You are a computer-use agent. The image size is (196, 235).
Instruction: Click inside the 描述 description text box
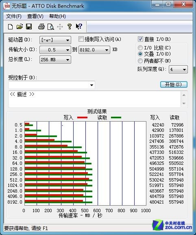point(95,99)
